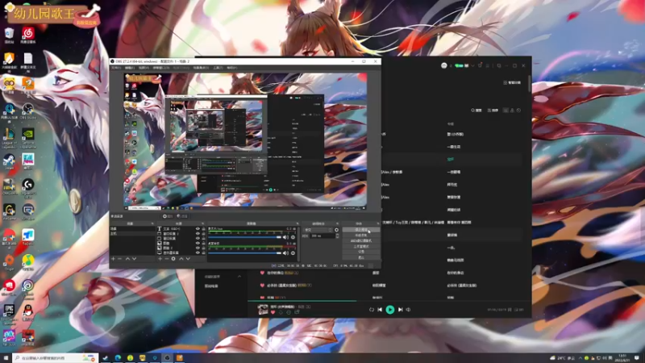Viewport: 645px width, 363px height.
Task: Open OBS Tools menu
Action: pos(218,68)
